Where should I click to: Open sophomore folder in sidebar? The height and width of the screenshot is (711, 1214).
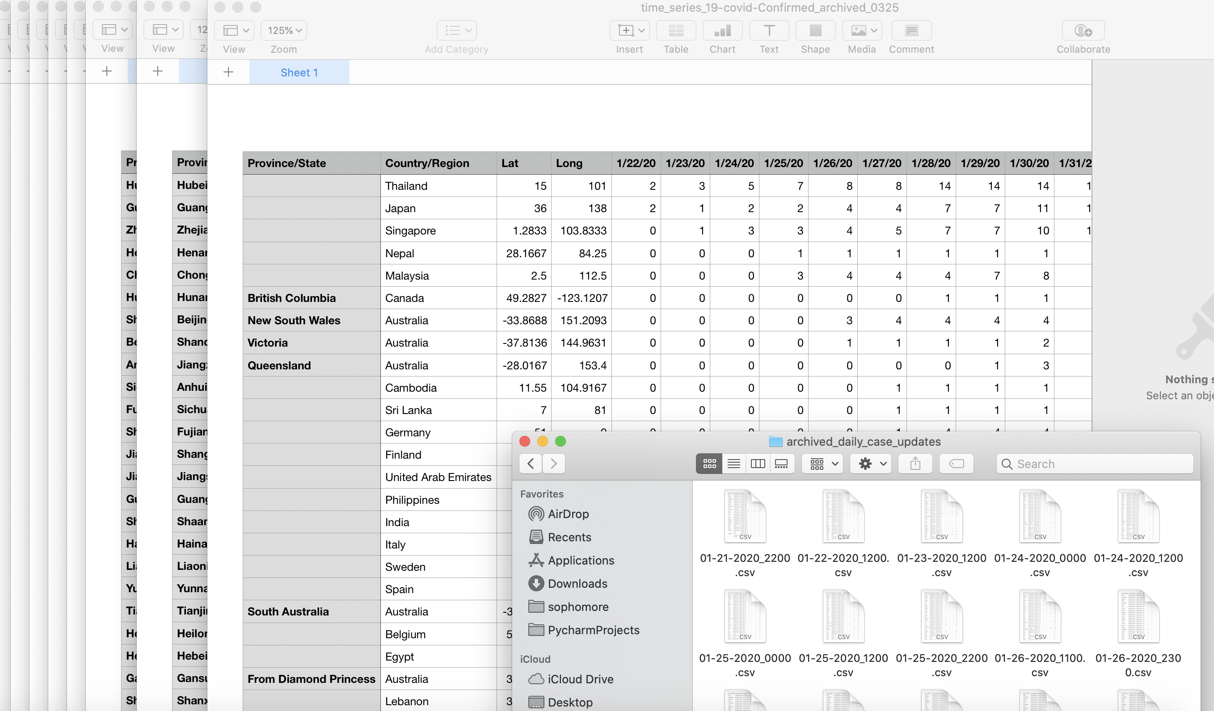tap(569, 606)
